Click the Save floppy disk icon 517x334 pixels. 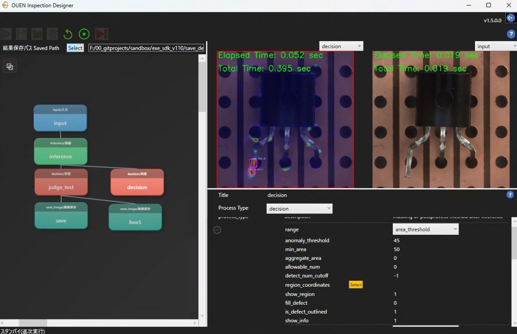click(21, 34)
